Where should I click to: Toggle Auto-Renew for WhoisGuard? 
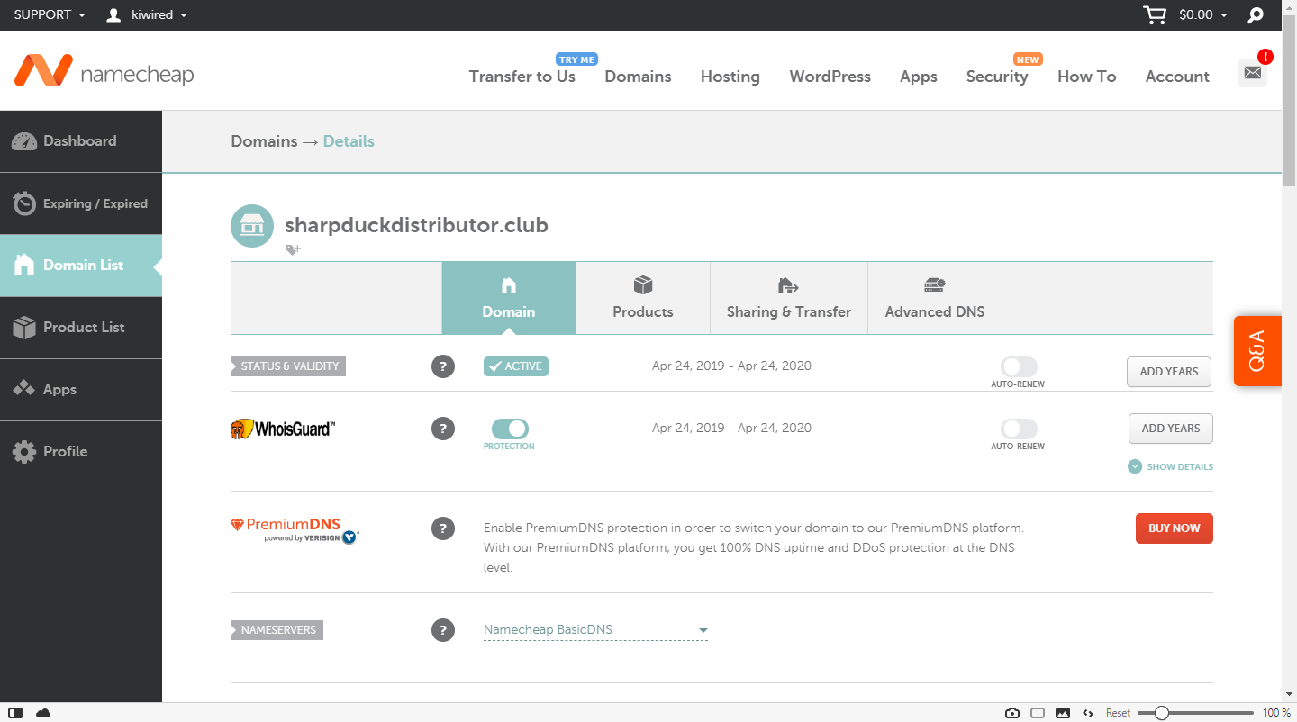click(x=1019, y=429)
